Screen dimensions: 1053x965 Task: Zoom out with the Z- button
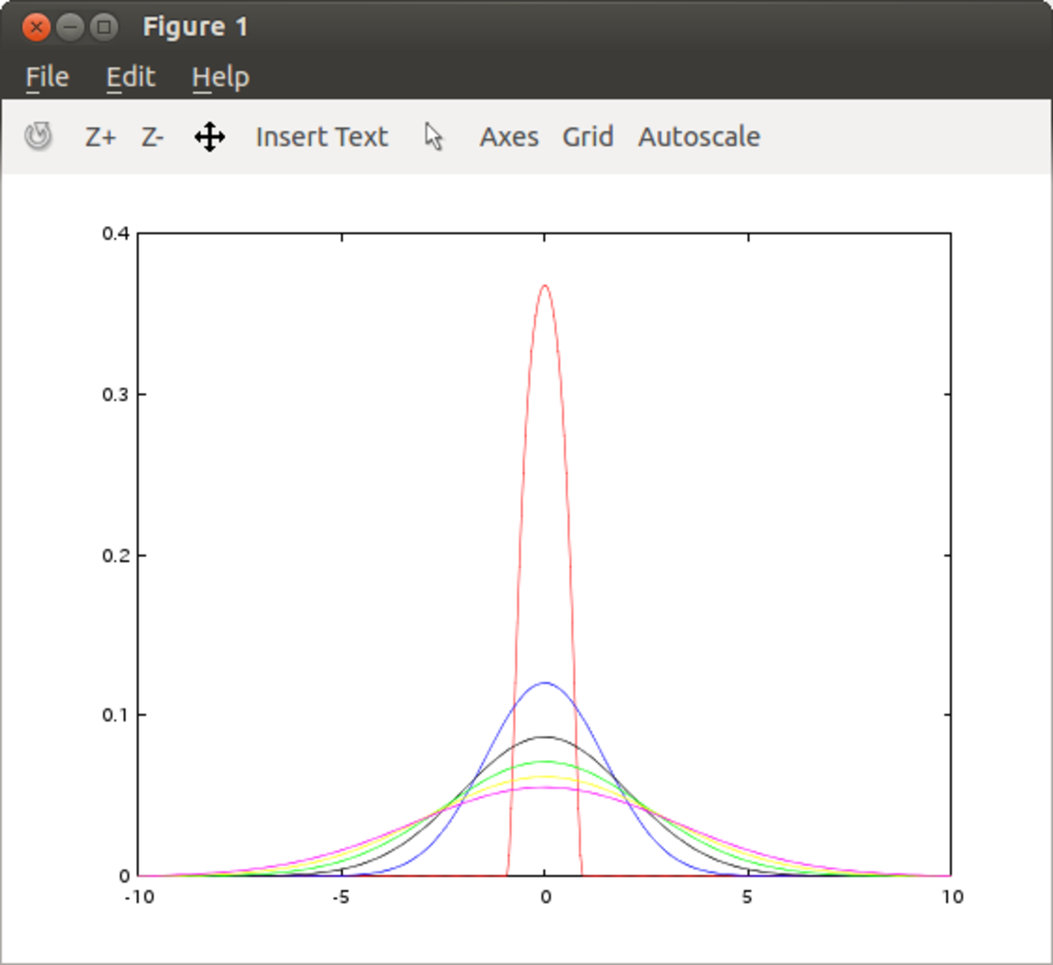tap(152, 137)
